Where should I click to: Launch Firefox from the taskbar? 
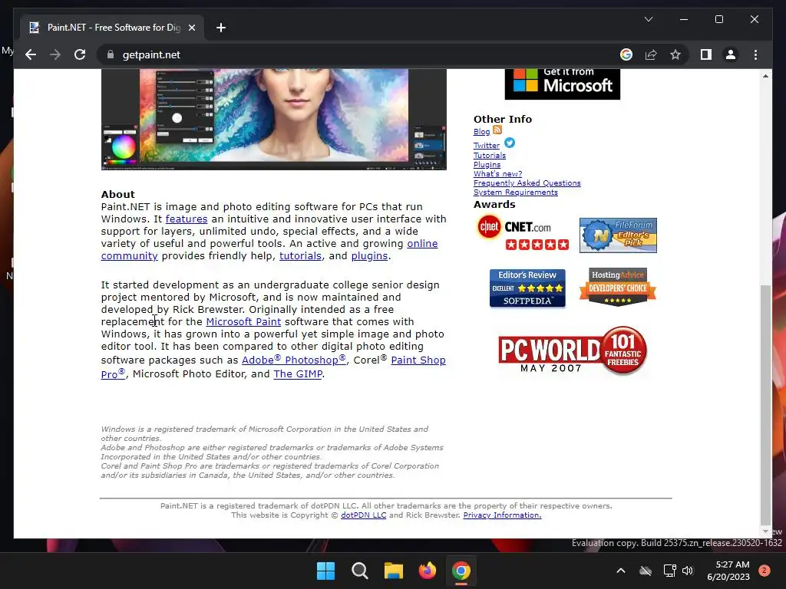tap(427, 571)
